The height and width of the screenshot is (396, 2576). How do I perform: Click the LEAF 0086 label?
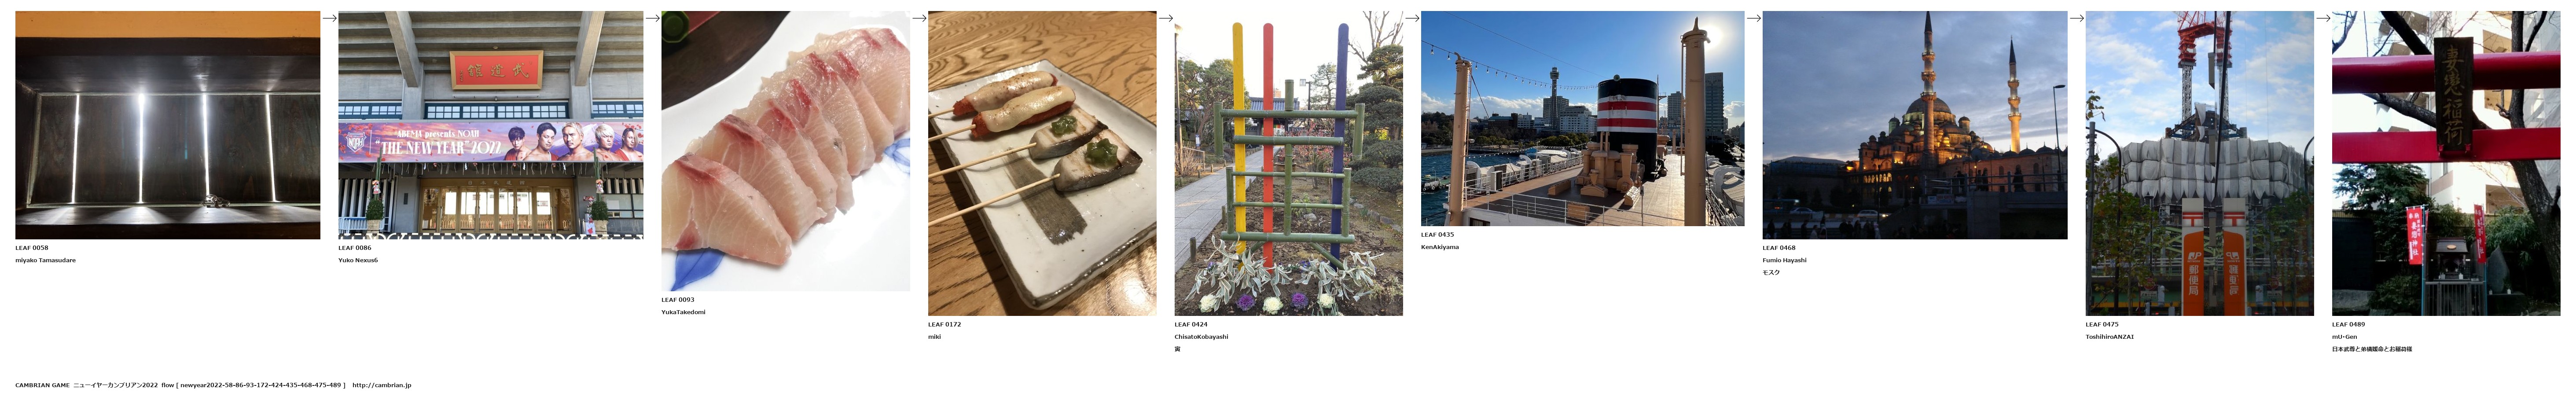tap(355, 248)
